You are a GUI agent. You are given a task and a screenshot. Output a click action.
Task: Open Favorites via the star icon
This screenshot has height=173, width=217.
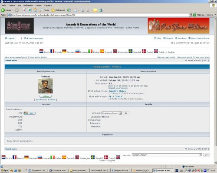53,10
